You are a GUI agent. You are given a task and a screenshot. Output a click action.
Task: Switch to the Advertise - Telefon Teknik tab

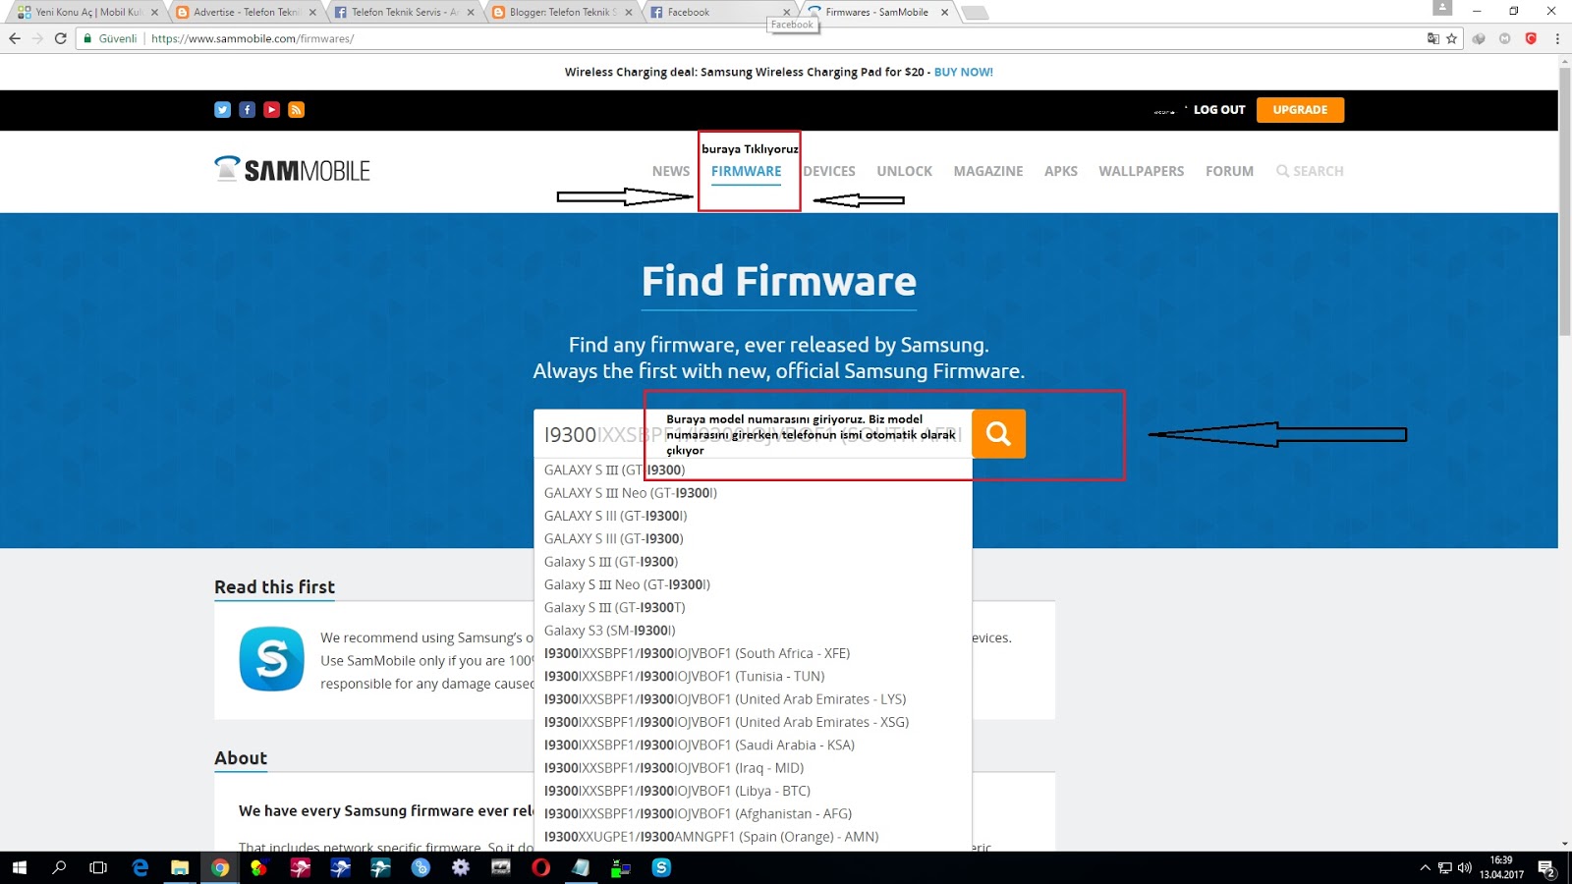(246, 12)
